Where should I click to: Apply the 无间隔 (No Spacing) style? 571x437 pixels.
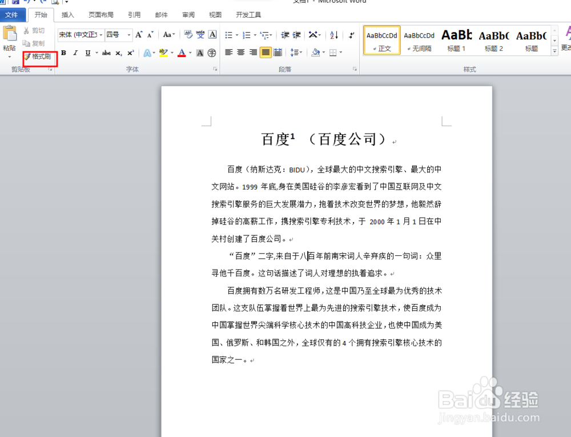click(419, 40)
